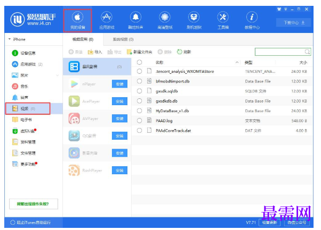The image size is (321, 230).
Task: Open the file gxsdk.sqldb
Action: point(167,91)
